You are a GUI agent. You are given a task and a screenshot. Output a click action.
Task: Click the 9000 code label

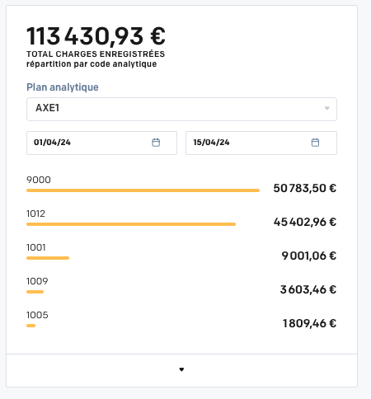[39, 180]
